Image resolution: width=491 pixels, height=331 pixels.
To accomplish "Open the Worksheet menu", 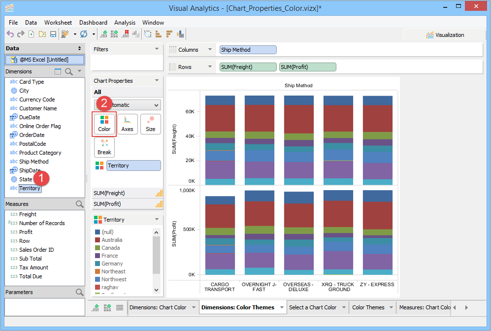I will (x=58, y=23).
